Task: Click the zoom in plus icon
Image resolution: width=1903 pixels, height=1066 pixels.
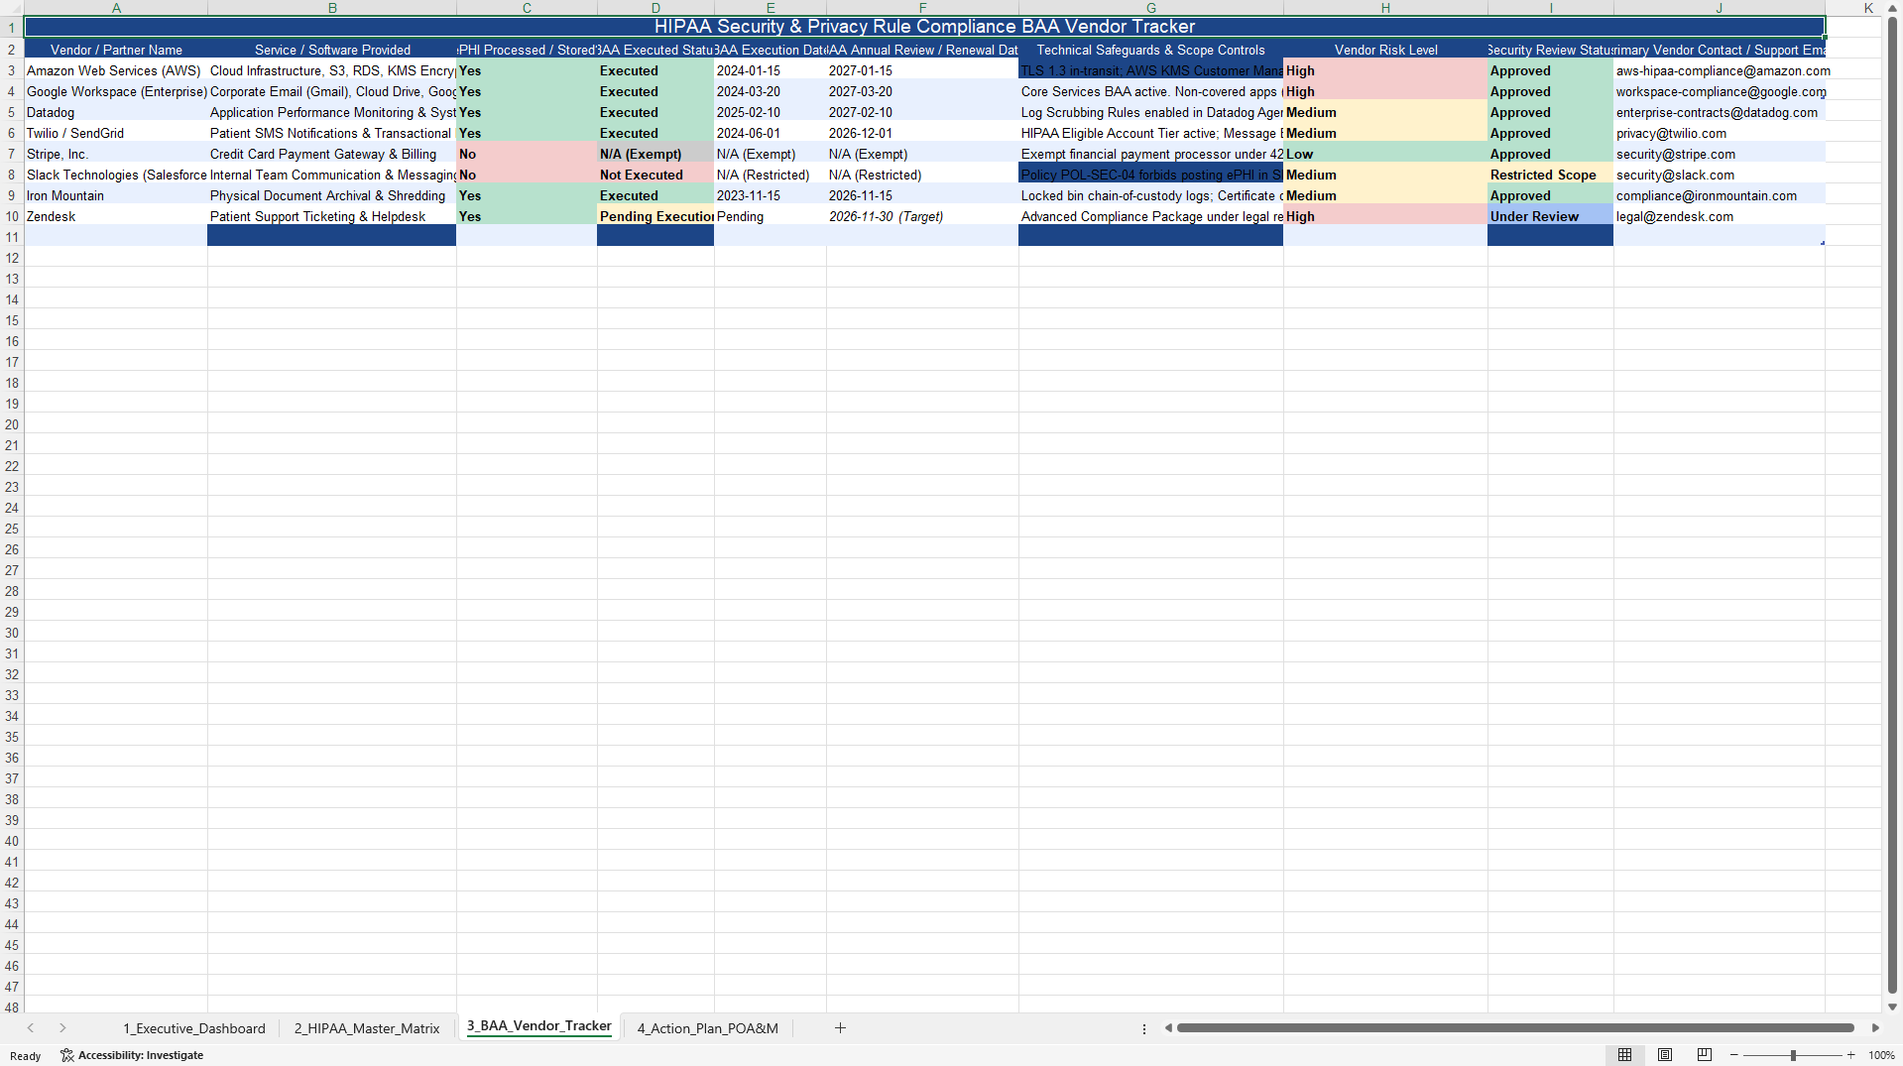Action: pyautogui.click(x=1850, y=1055)
